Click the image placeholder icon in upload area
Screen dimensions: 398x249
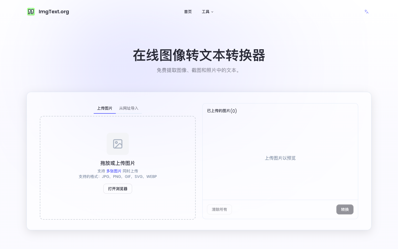click(x=118, y=144)
